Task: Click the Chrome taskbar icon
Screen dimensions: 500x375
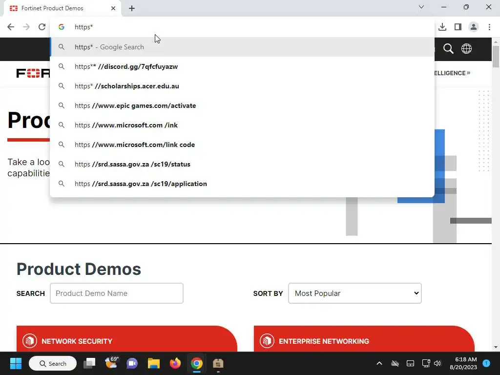Action: [x=196, y=363]
